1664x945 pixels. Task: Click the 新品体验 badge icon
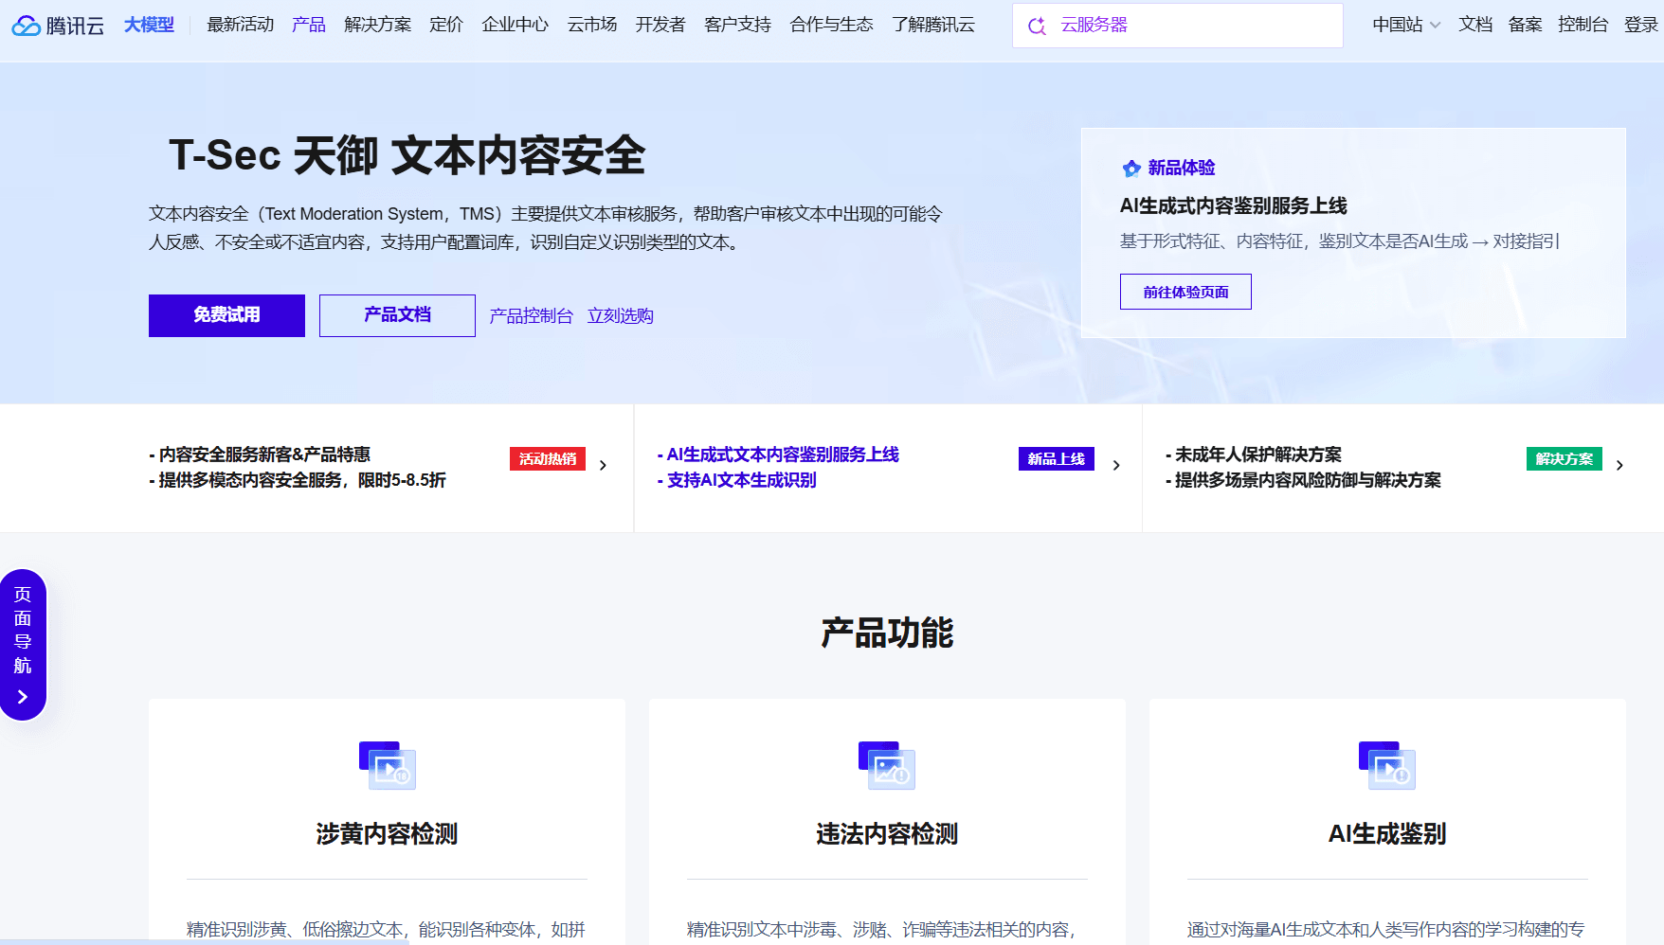[x=1131, y=169]
